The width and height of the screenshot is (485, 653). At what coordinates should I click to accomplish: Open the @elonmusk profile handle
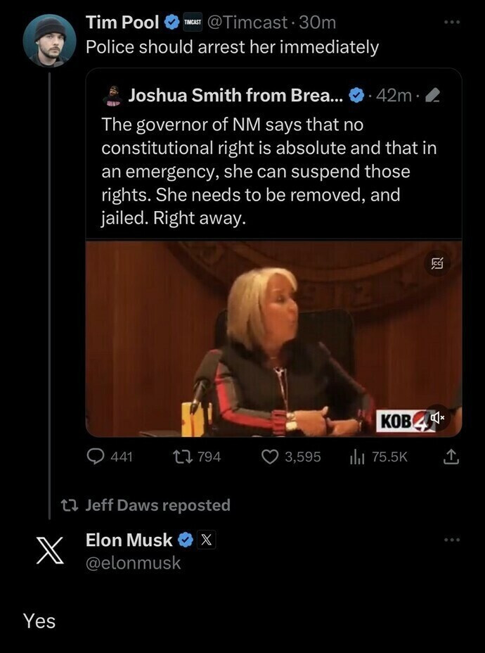tap(133, 563)
